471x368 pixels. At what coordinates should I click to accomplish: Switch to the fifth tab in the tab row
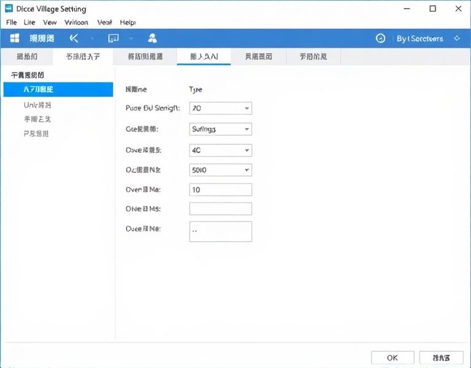[x=259, y=56]
